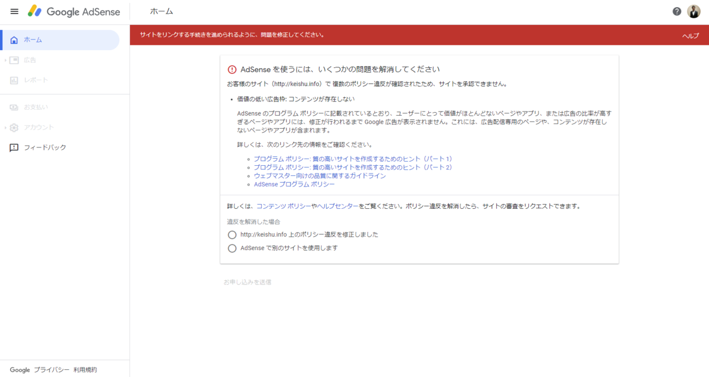The image size is (709, 377).
Task: Click the お申し込みを送信 button
Action: point(247,283)
